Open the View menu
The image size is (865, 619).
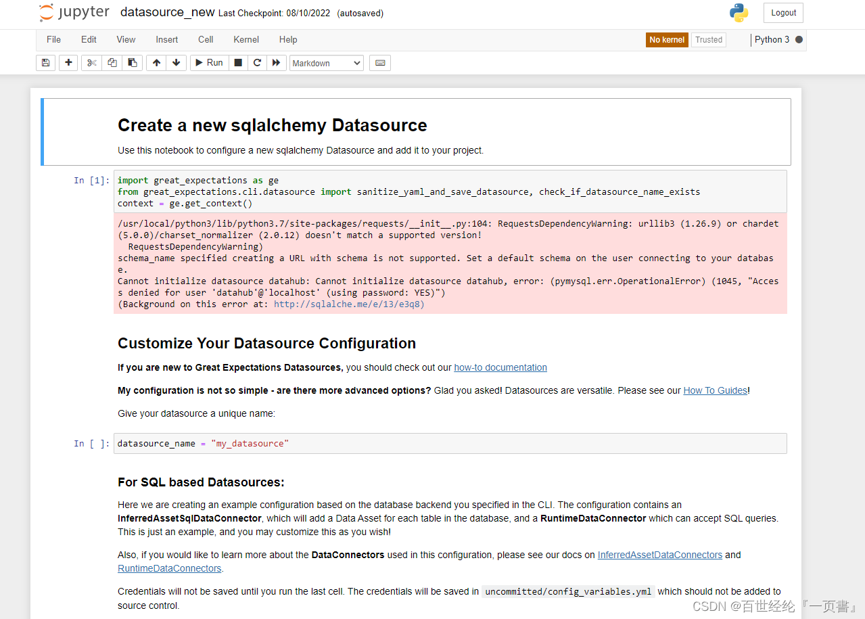click(x=126, y=40)
